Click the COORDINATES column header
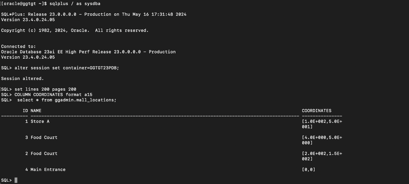The height and width of the screenshot is (184, 409). [316, 111]
